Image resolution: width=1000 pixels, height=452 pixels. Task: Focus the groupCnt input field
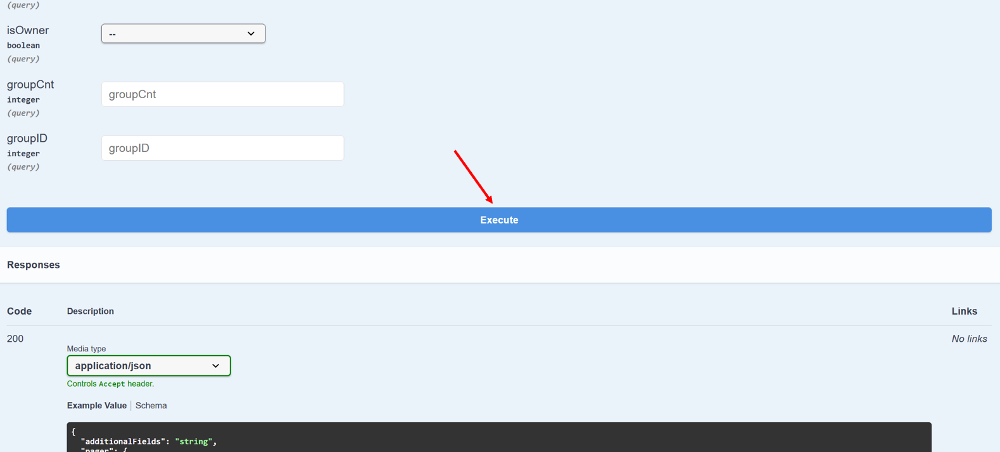(222, 94)
